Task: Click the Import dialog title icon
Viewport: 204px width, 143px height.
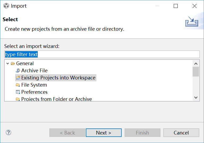Action: pos(6,6)
